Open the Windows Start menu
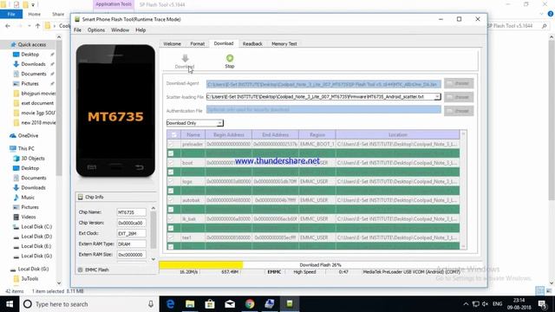555x312 pixels. tap(10, 304)
